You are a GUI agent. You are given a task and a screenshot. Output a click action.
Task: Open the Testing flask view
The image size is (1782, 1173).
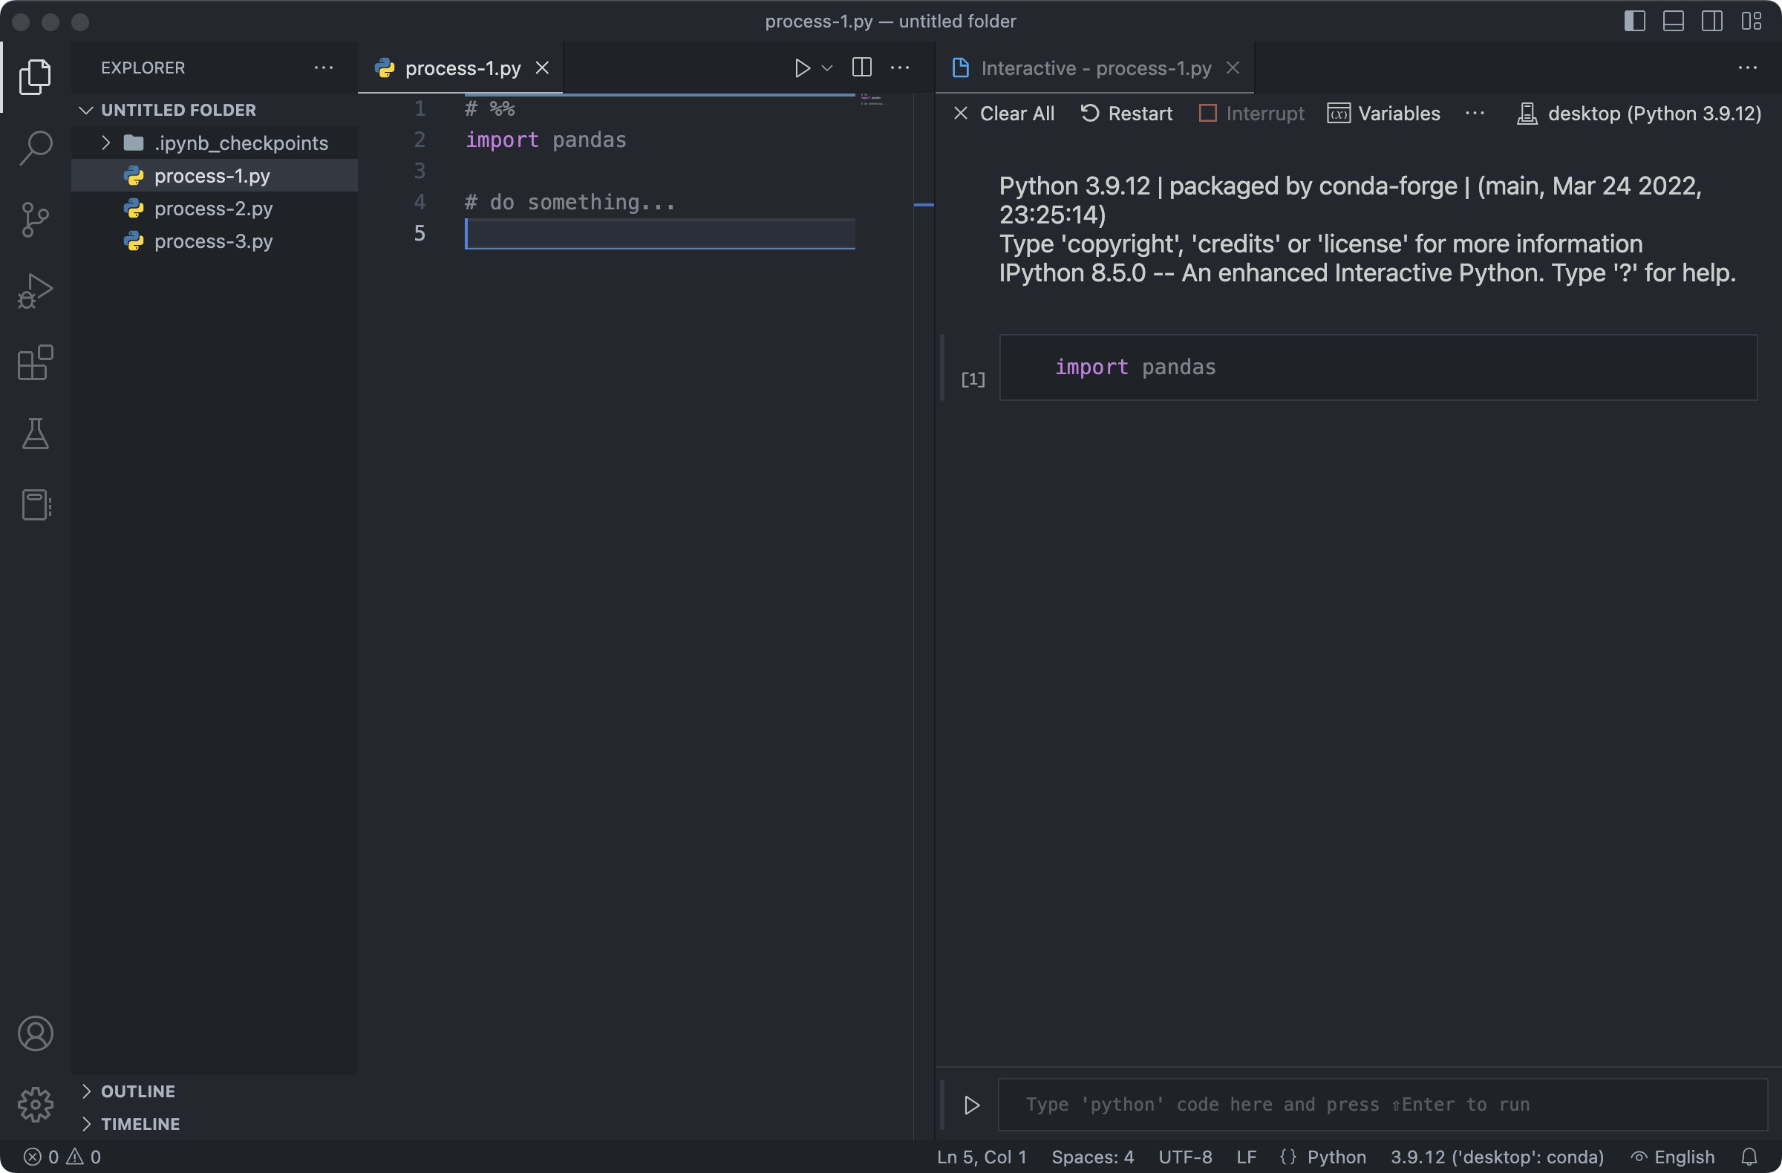point(35,434)
